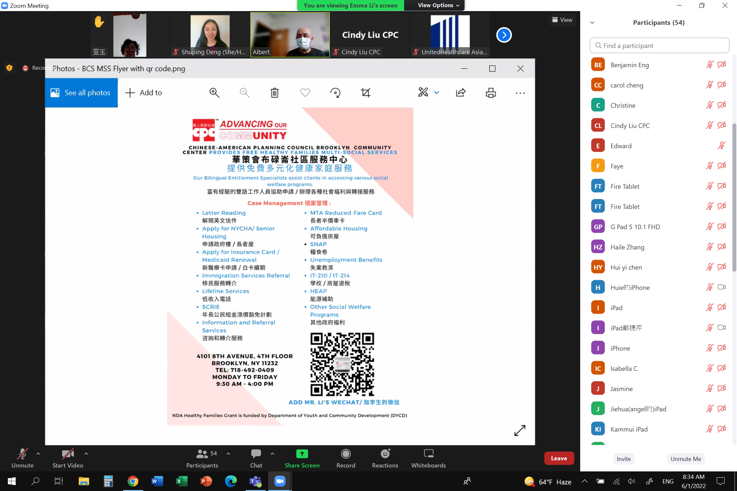This screenshot has height=491, width=737.
Task: Click Christine's muted microphone icon
Action: coord(710,105)
